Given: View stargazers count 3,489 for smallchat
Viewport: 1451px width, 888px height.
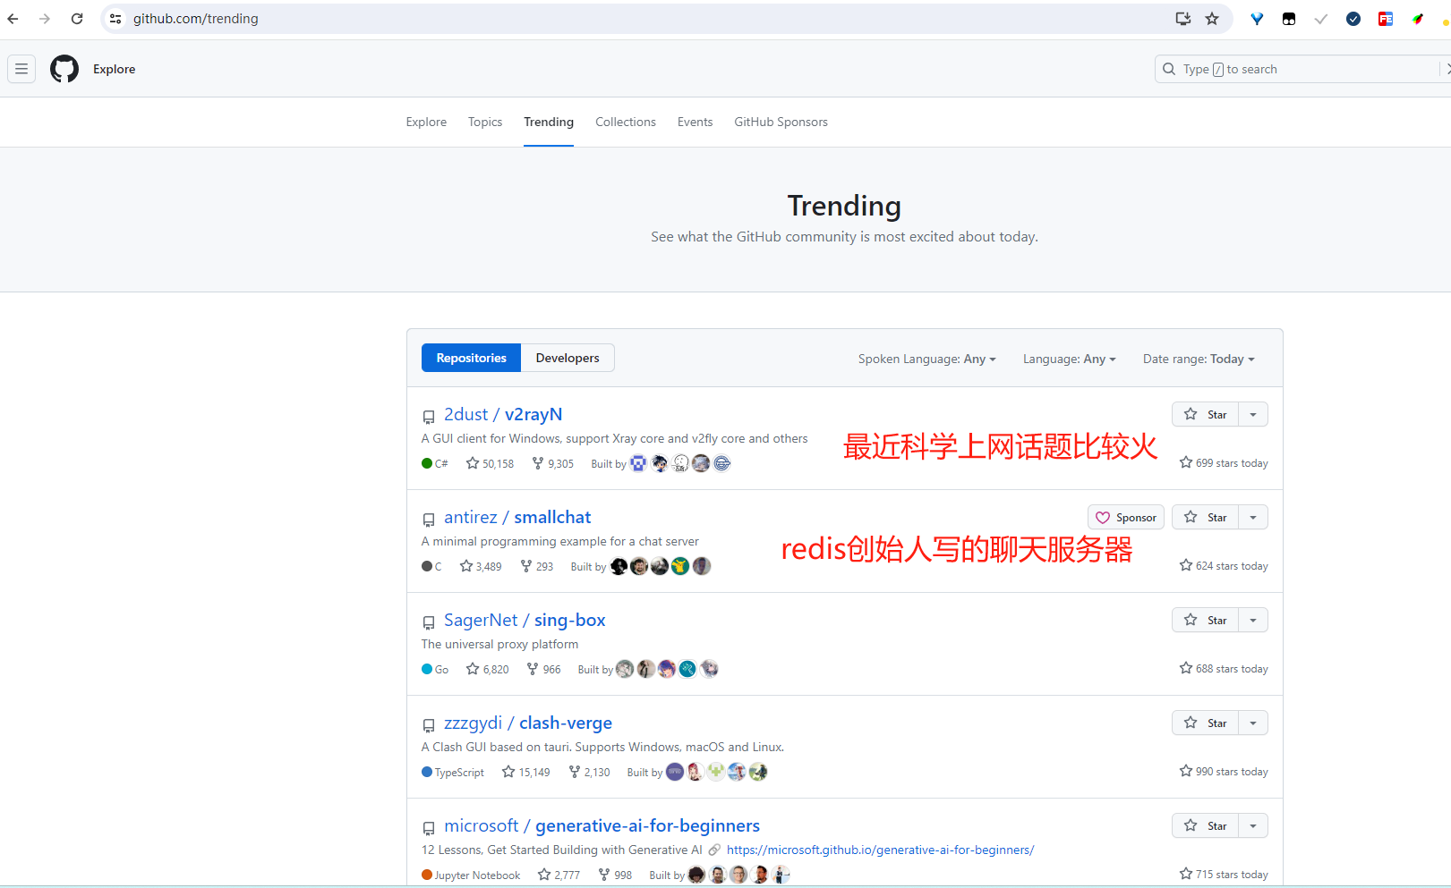Looking at the screenshot, I should click(x=481, y=566).
